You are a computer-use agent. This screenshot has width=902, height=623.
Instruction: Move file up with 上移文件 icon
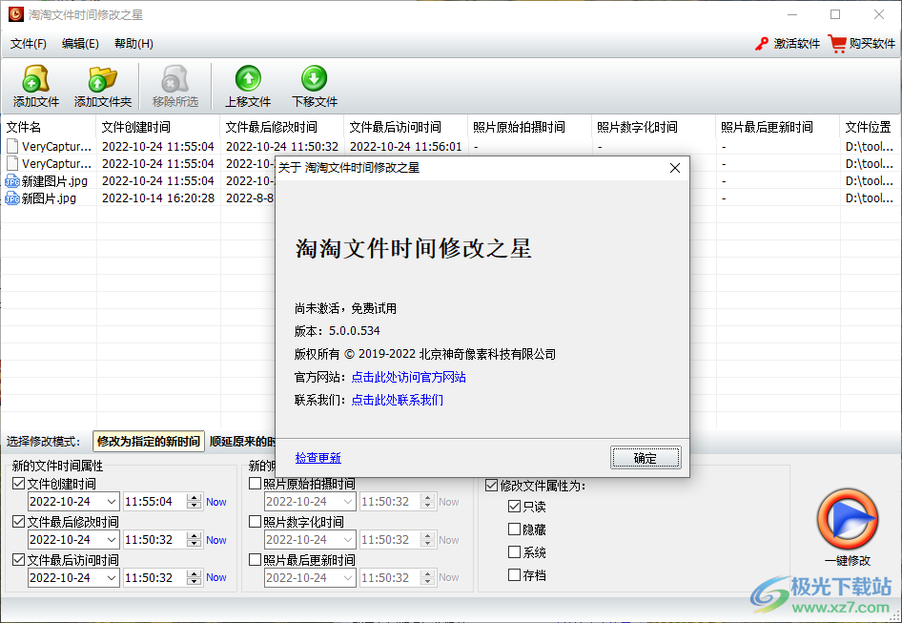(248, 78)
